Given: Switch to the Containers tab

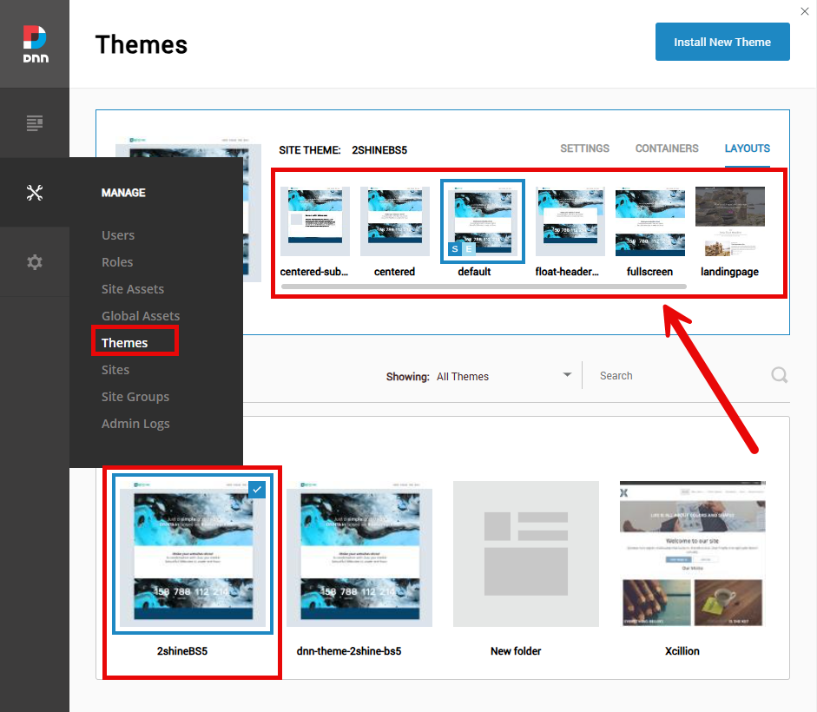Looking at the screenshot, I should (667, 148).
